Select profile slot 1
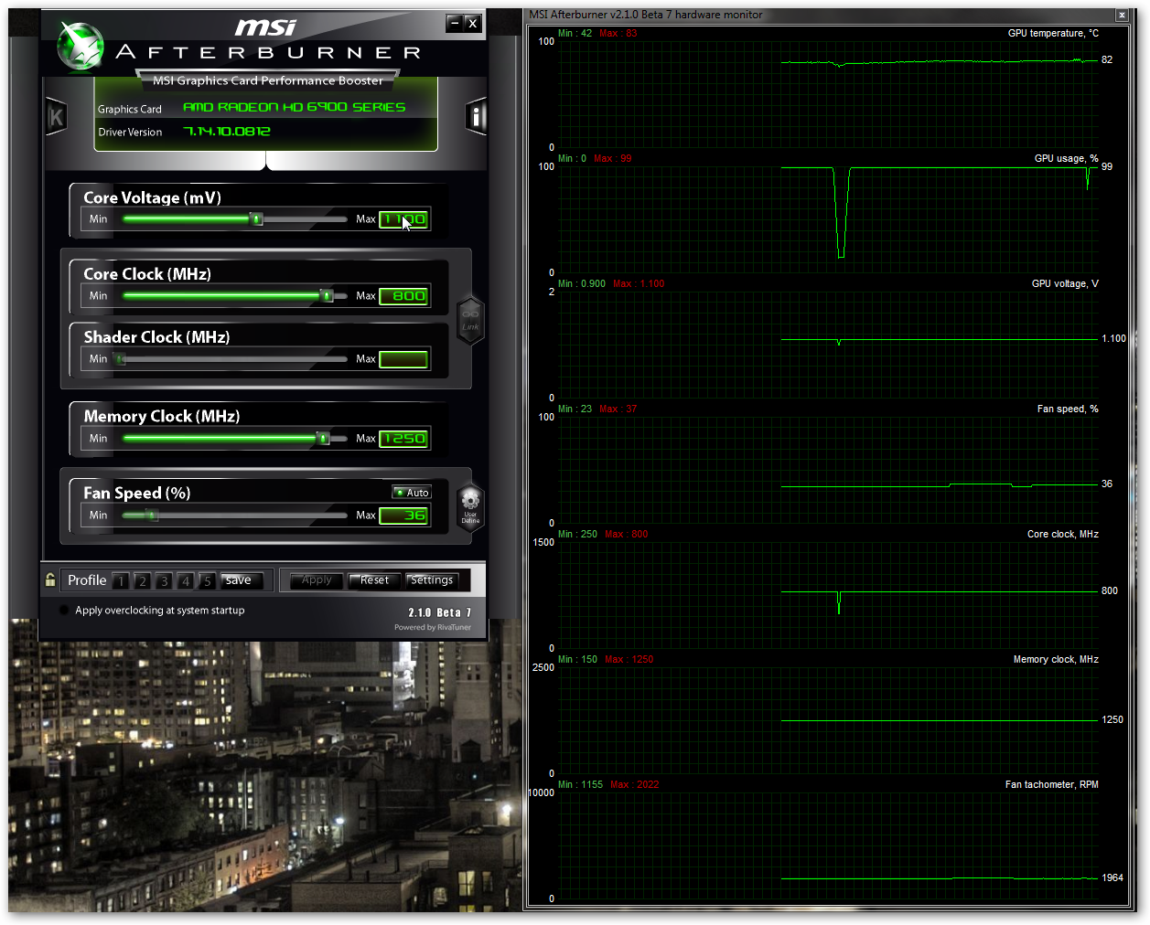1150x925 pixels. coord(121,580)
